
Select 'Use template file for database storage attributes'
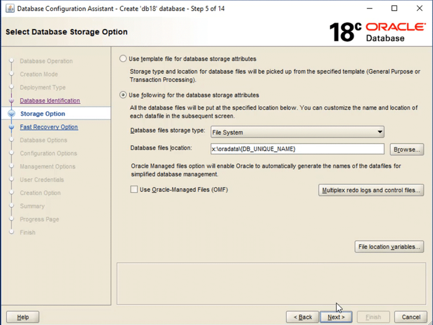[x=123, y=59]
